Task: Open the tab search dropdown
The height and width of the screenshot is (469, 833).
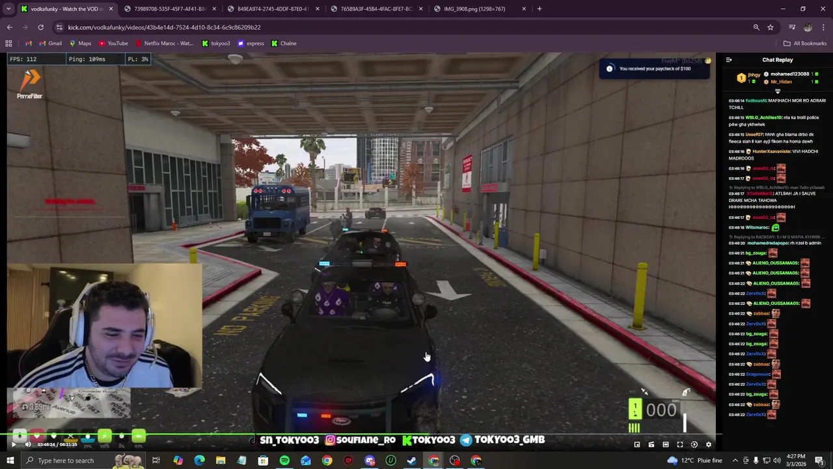Action: tap(9, 9)
